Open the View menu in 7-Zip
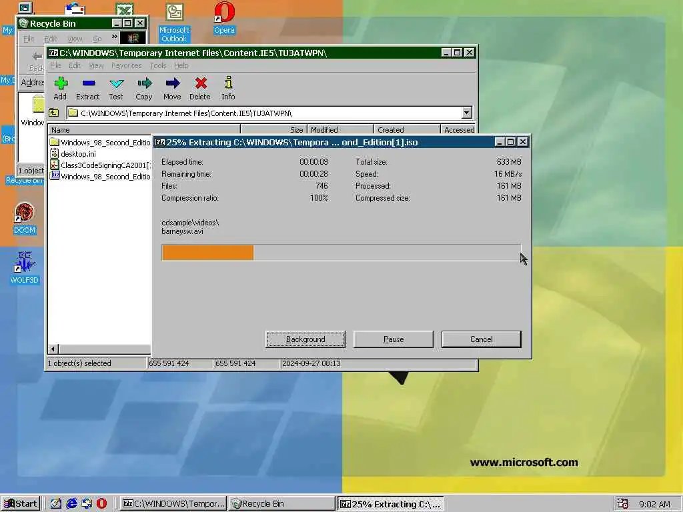The image size is (683, 512). pyautogui.click(x=96, y=65)
